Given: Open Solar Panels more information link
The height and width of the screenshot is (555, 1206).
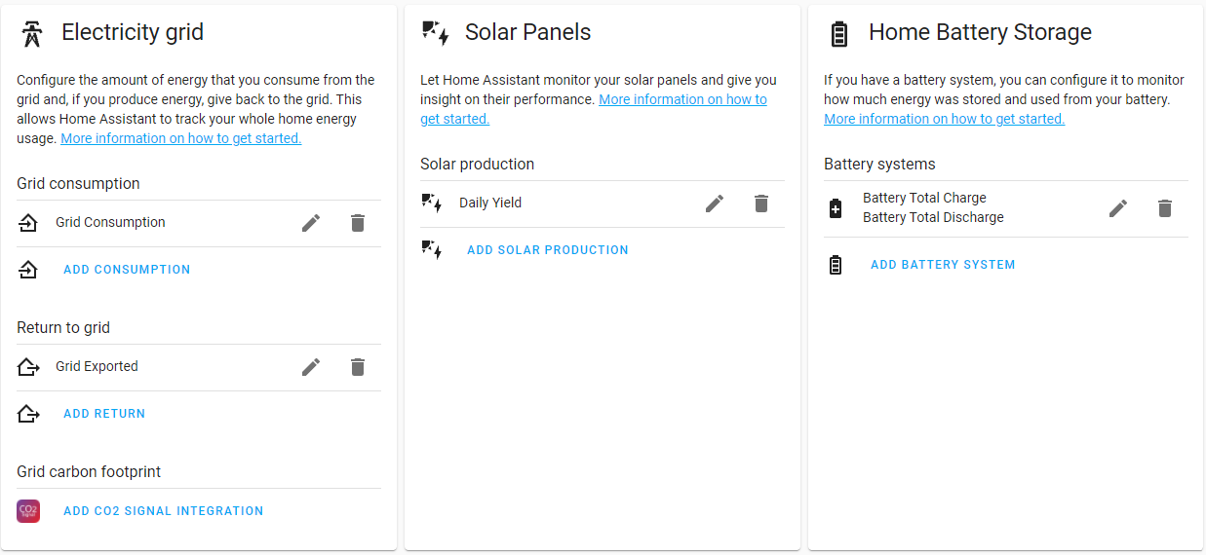Looking at the screenshot, I should tap(682, 99).
